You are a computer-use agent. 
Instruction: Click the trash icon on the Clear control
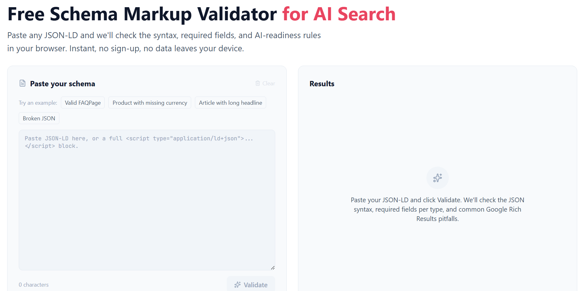[258, 83]
